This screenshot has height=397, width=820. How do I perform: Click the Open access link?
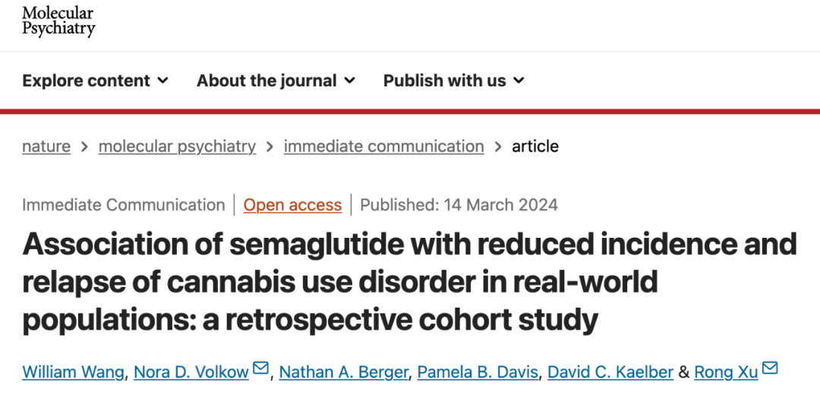[292, 205]
